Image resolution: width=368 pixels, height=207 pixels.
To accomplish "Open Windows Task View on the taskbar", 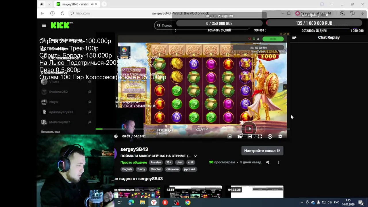I will tap(120, 202).
